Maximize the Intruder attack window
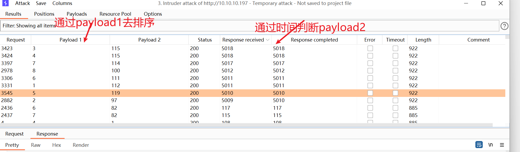Screen dimensions: 520x152 click(483, 3)
